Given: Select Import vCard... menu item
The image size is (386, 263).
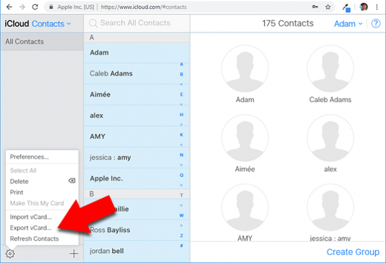Looking at the screenshot, I should 42,217.
